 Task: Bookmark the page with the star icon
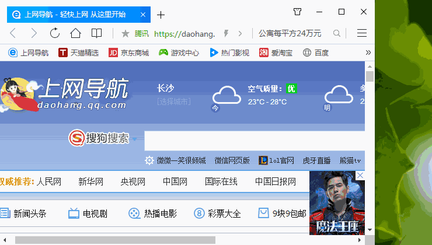(x=126, y=34)
